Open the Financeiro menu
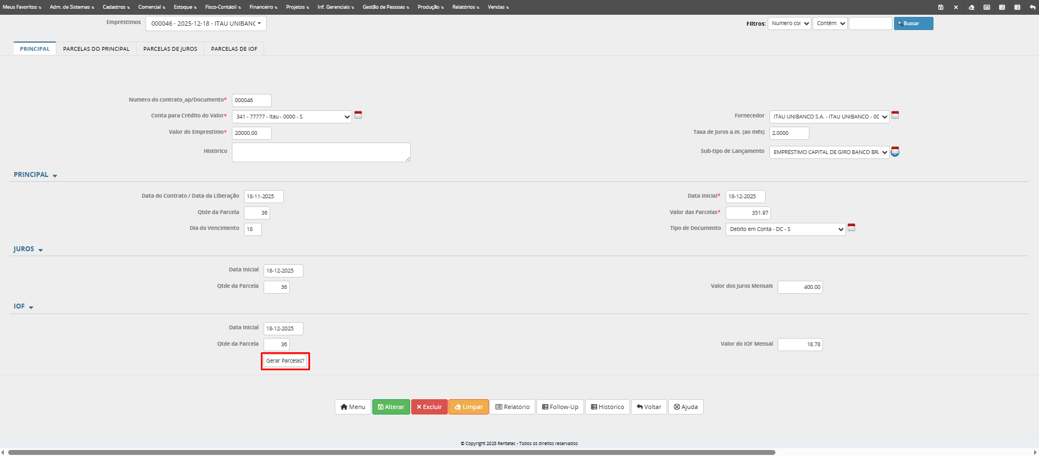This screenshot has height=456, width=1039. 263,7
